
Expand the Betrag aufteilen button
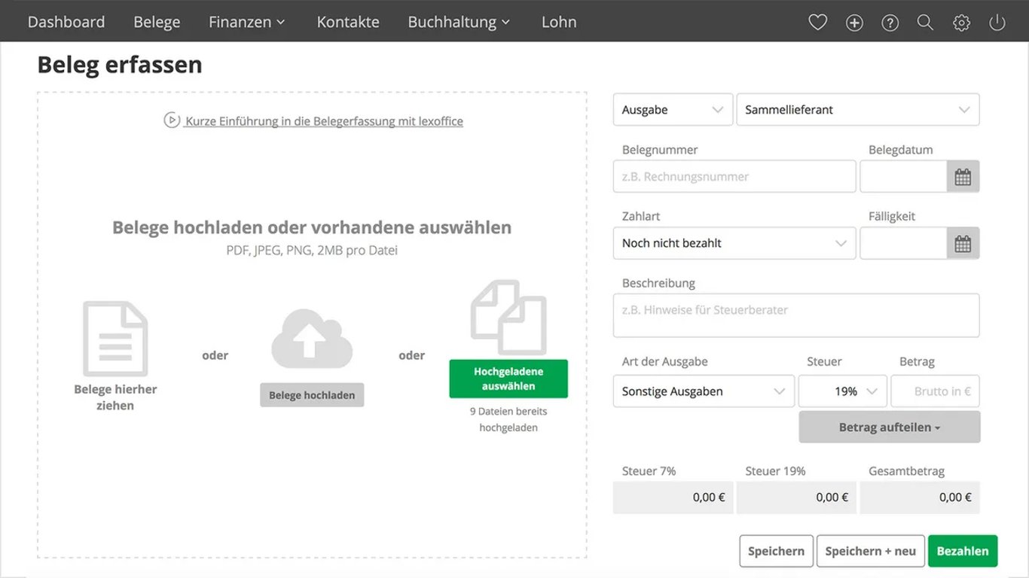(890, 427)
